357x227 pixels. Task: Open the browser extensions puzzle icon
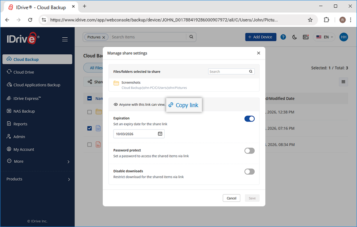point(326,20)
